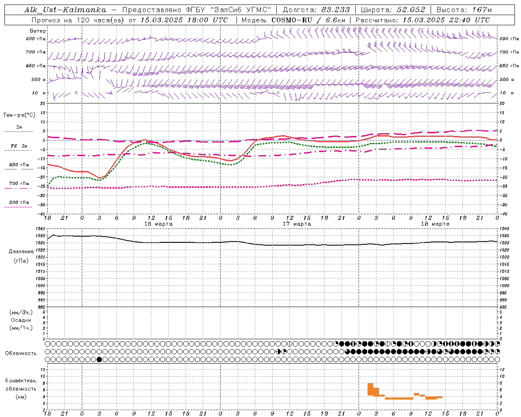This screenshot has width=521, height=417.
Task: Click the "Прогноз на 120 часа(ов)" forecast text
Action: point(78,20)
